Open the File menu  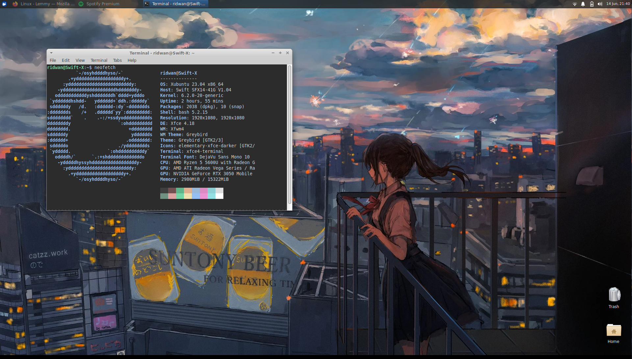pos(53,60)
